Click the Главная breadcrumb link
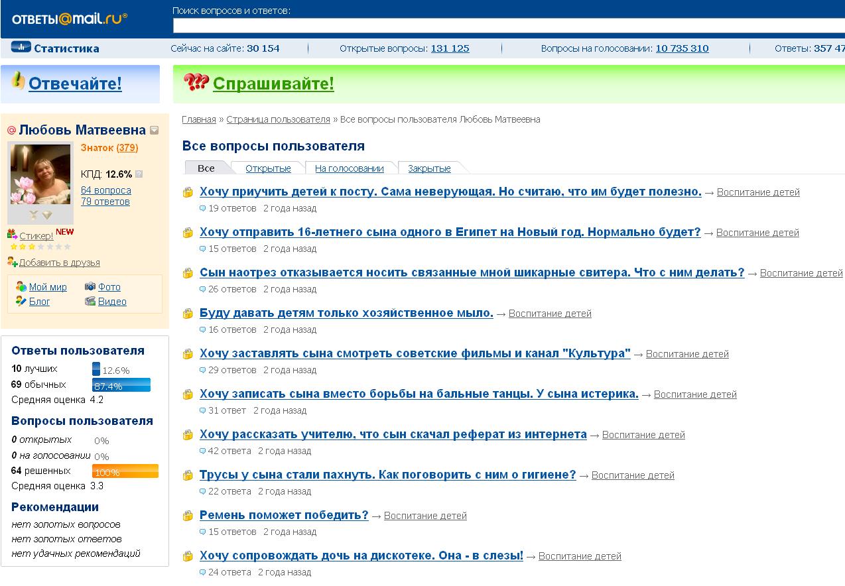Screen dimensions: 845x586 tap(199, 119)
